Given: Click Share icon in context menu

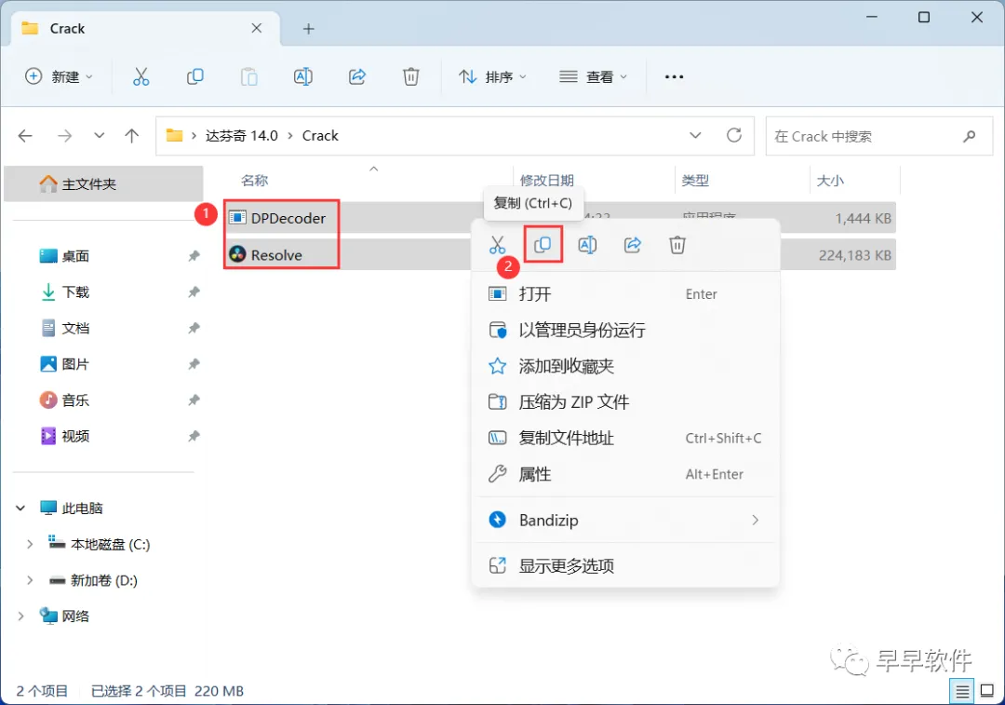Looking at the screenshot, I should click(633, 244).
